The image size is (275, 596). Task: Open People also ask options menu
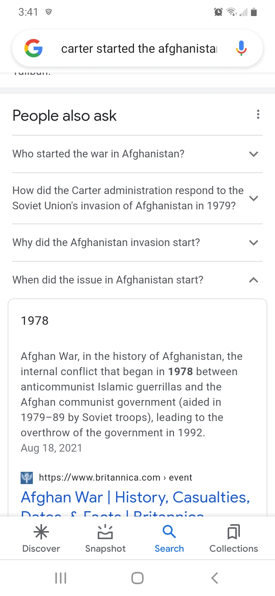click(258, 114)
